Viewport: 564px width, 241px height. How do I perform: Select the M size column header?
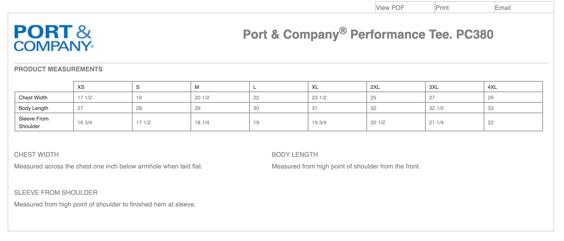coord(197,87)
